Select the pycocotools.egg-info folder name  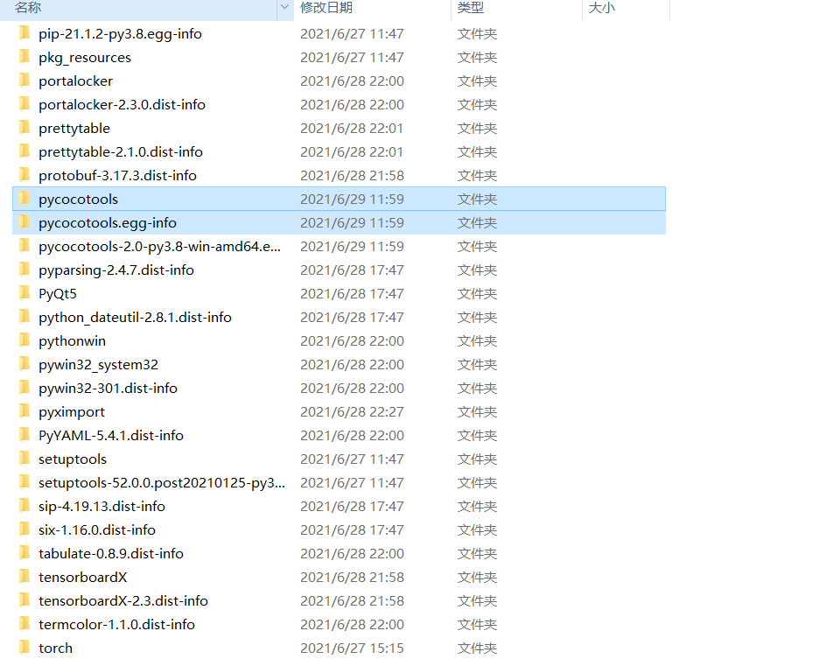click(108, 223)
